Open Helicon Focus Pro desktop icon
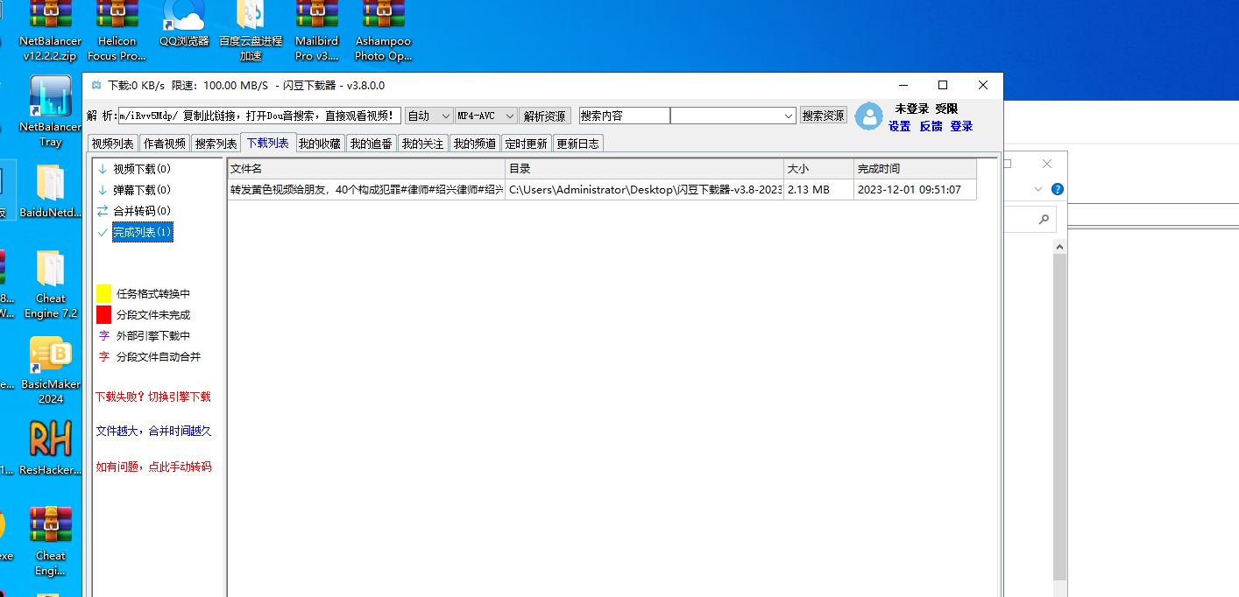The image size is (1239, 597). pos(117,30)
